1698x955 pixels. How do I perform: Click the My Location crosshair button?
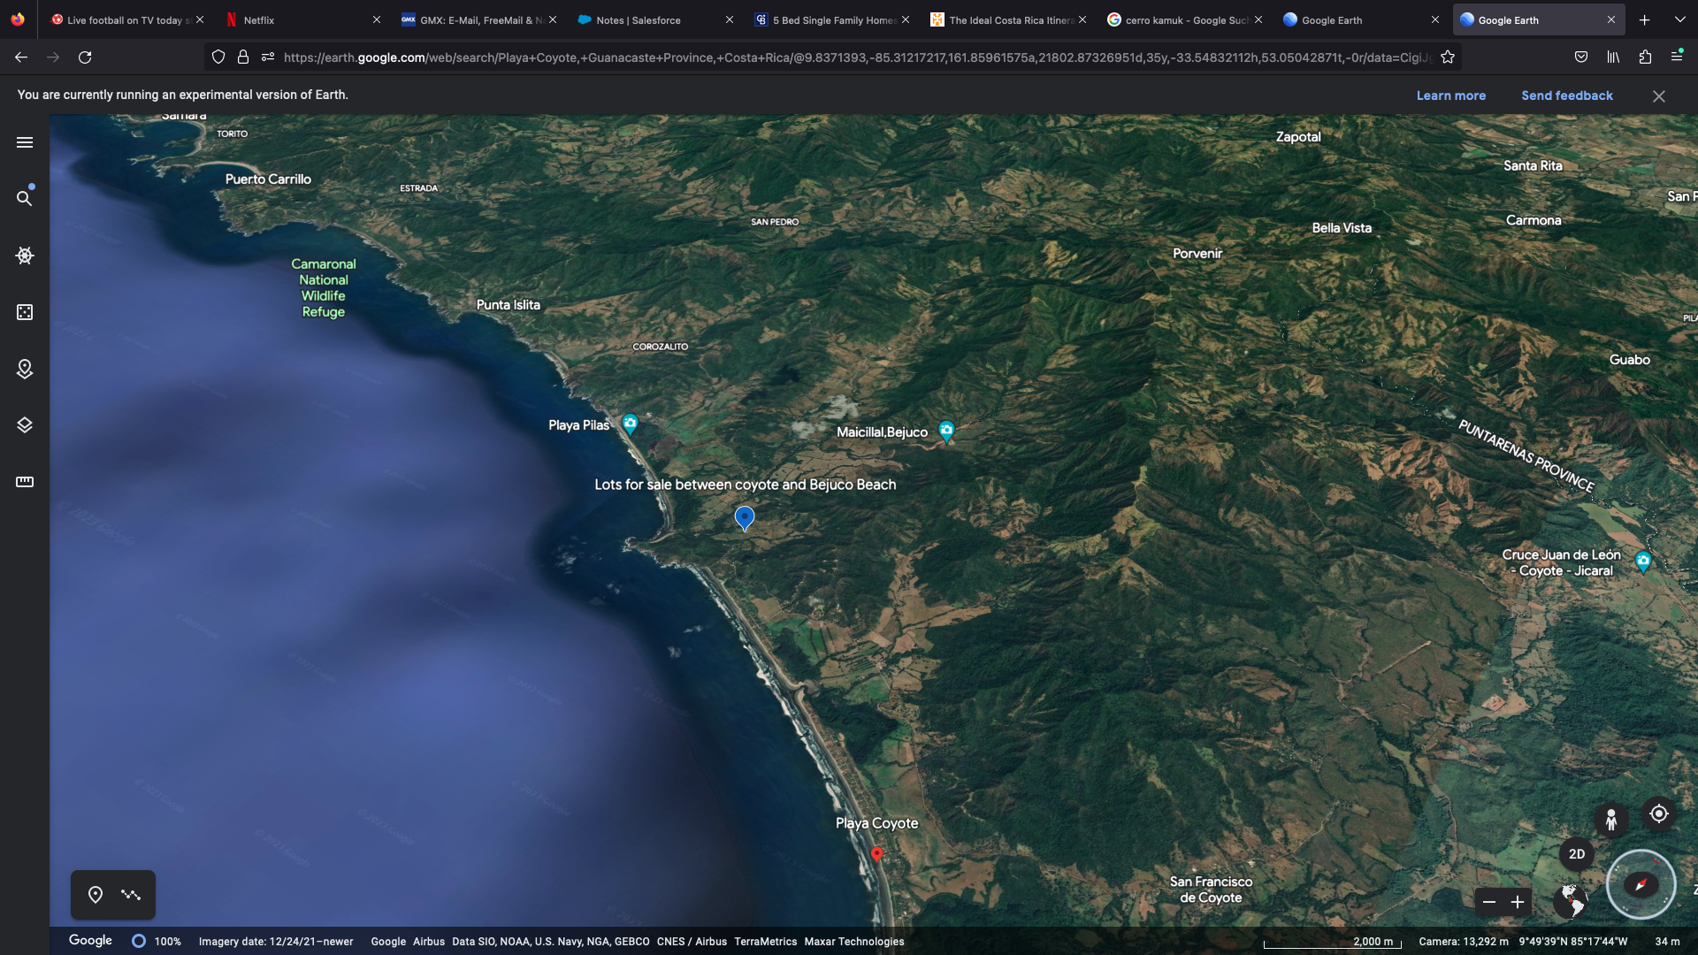1659,814
